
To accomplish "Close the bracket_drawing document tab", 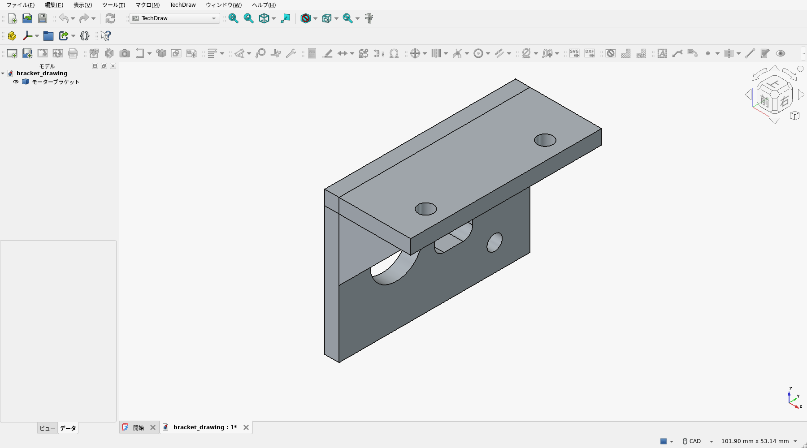I will click(x=246, y=427).
